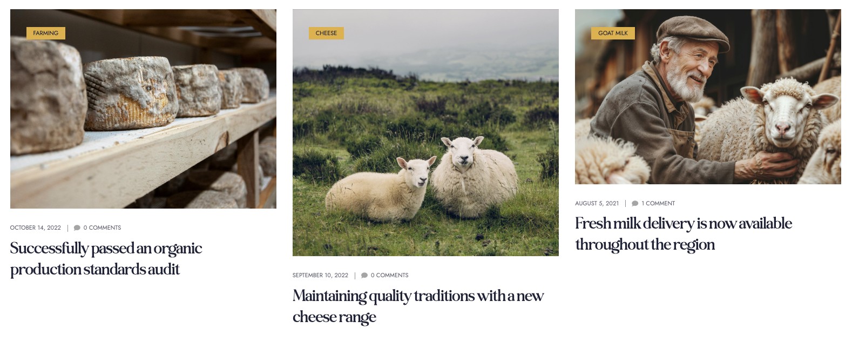Click the comment bubble icon under the cheese shelf post
Image resolution: width=859 pixels, height=341 pixels.
coord(77,228)
